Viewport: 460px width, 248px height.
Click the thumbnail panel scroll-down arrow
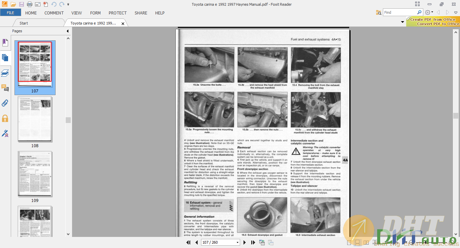click(x=68, y=234)
